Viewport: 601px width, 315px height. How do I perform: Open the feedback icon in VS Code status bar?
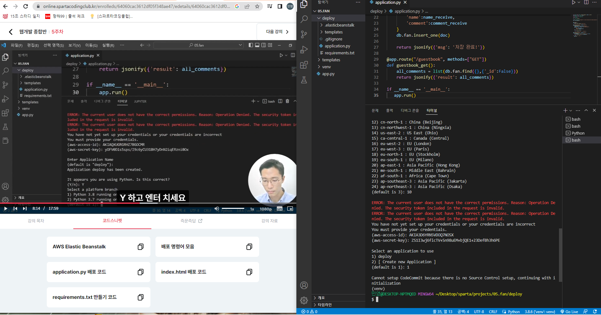[x=585, y=312]
